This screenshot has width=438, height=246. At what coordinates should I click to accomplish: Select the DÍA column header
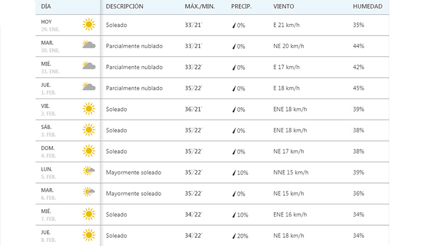point(46,7)
